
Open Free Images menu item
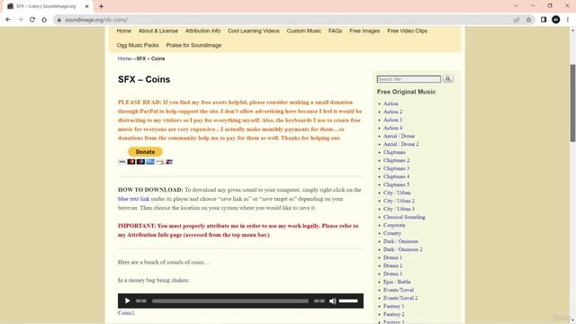pyautogui.click(x=364, y=31)
